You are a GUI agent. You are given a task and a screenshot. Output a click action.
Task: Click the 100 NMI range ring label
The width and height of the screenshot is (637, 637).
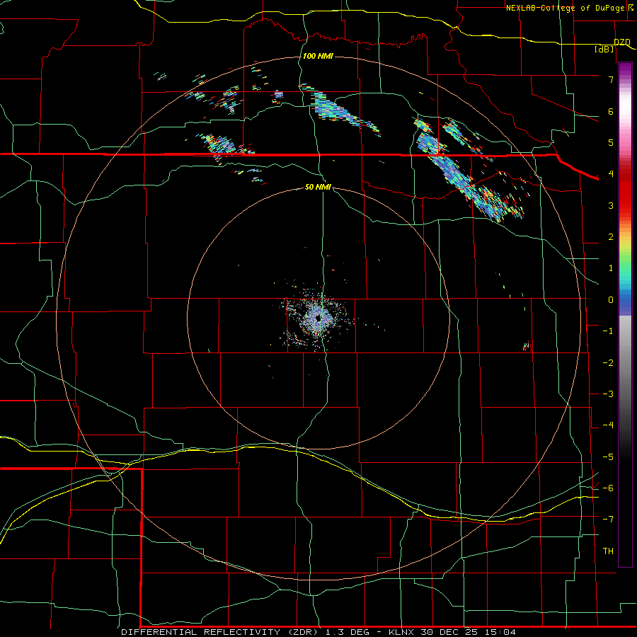pyautogui.click(x=318, y=56)
